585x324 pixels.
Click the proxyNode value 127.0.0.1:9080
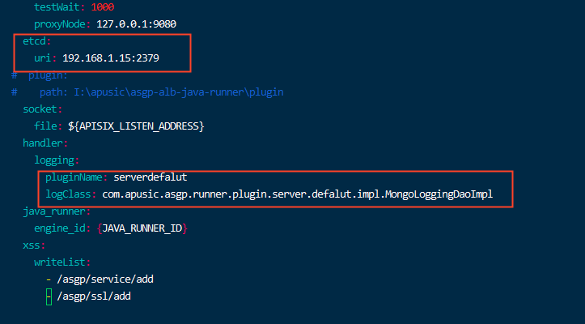click(136, 24)
